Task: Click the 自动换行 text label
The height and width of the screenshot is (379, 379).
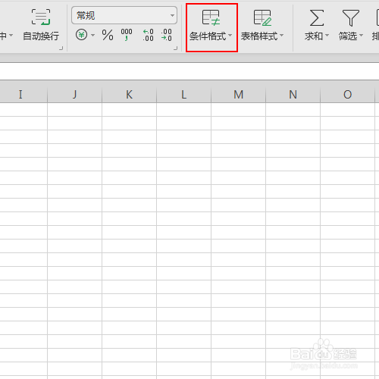Action: tap(41, 36)
